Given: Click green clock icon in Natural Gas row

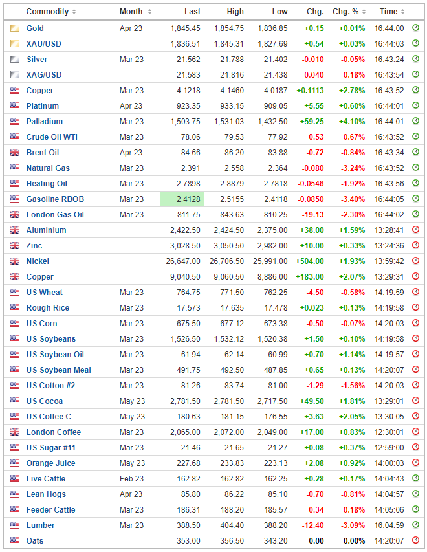Looking at the screenshot, I should pyautogui.click(x=416, y=167).
